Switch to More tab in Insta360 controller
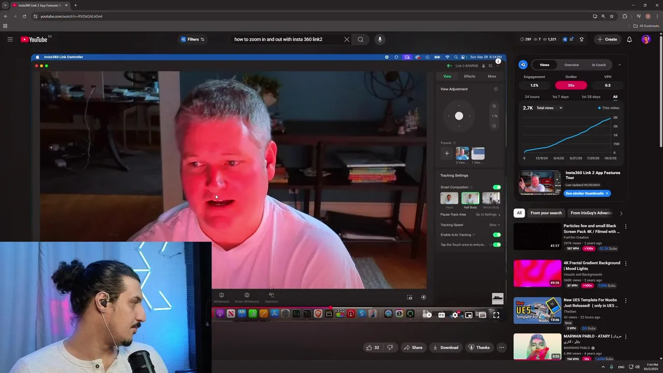This screenshot has width=663, height=373. pos(492,76)
